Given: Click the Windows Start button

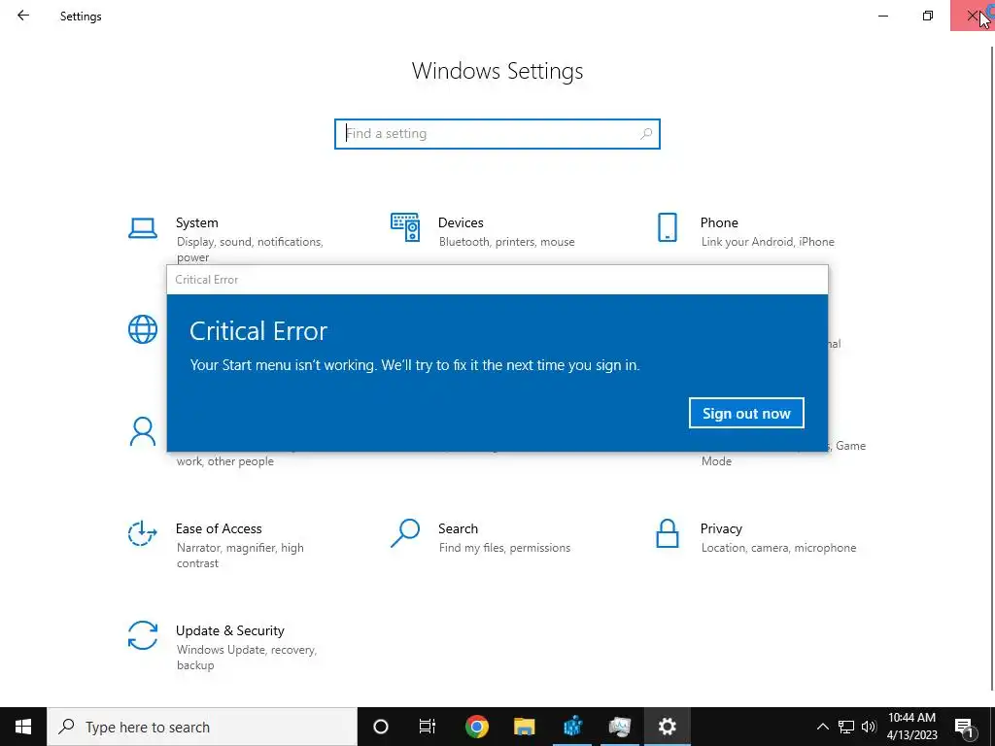Looking at the screenshot, I should (x=23, y=727).
